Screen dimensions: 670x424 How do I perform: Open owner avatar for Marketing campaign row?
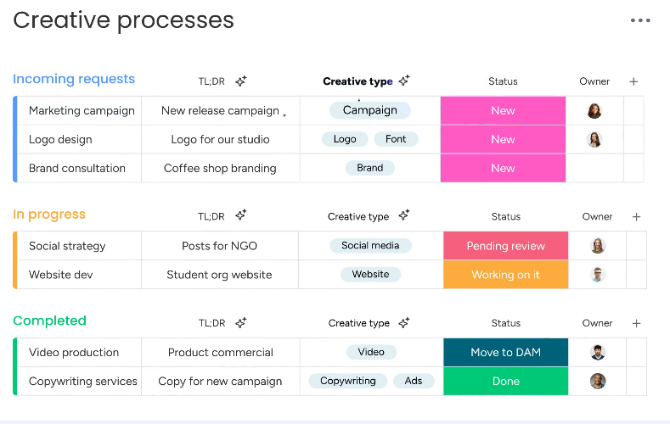(594, 111)
